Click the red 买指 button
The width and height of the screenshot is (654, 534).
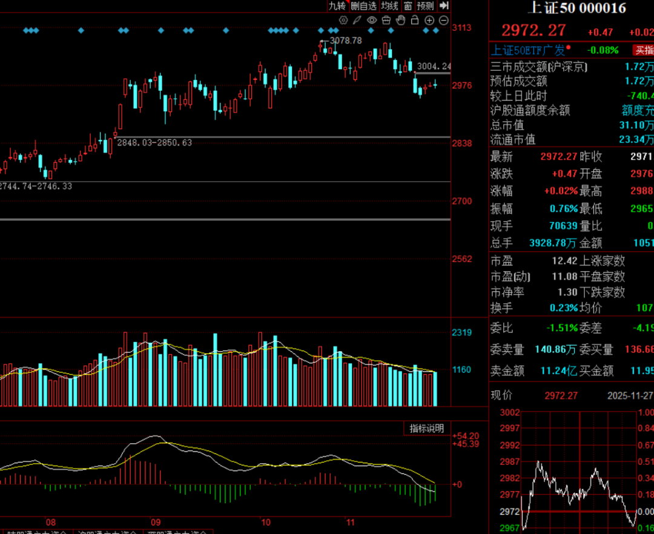[643, 50]
